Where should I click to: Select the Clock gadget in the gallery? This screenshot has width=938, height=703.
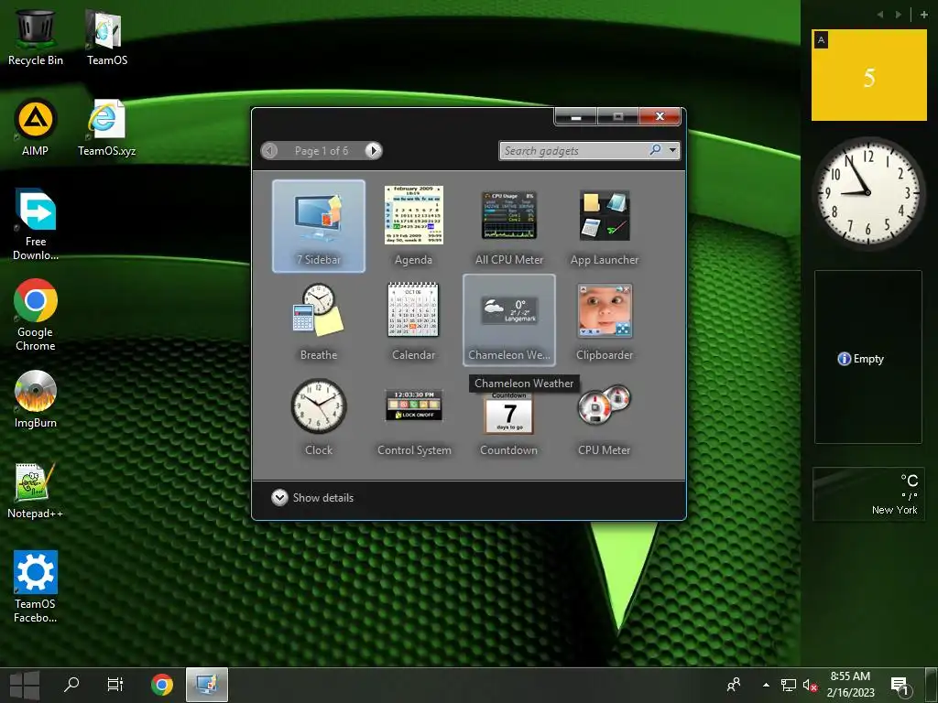(x=318, y=416)
